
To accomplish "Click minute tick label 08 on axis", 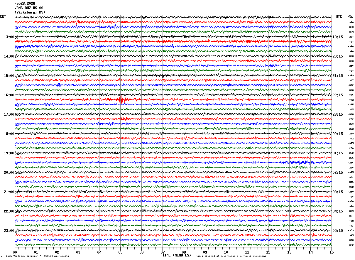I will point(184,252).
